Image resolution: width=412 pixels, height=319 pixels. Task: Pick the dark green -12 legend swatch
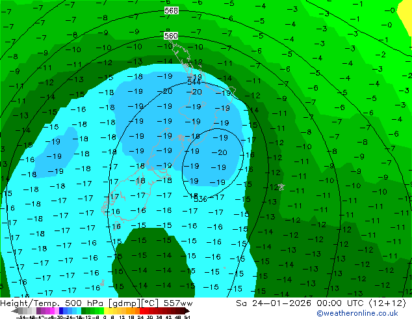point(84,311)
